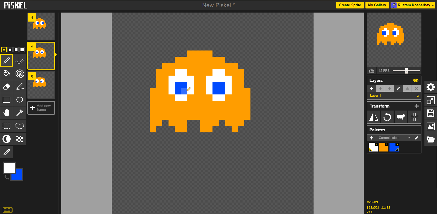
Task: Adjust the FPS slider
Action: coord(406,71)
